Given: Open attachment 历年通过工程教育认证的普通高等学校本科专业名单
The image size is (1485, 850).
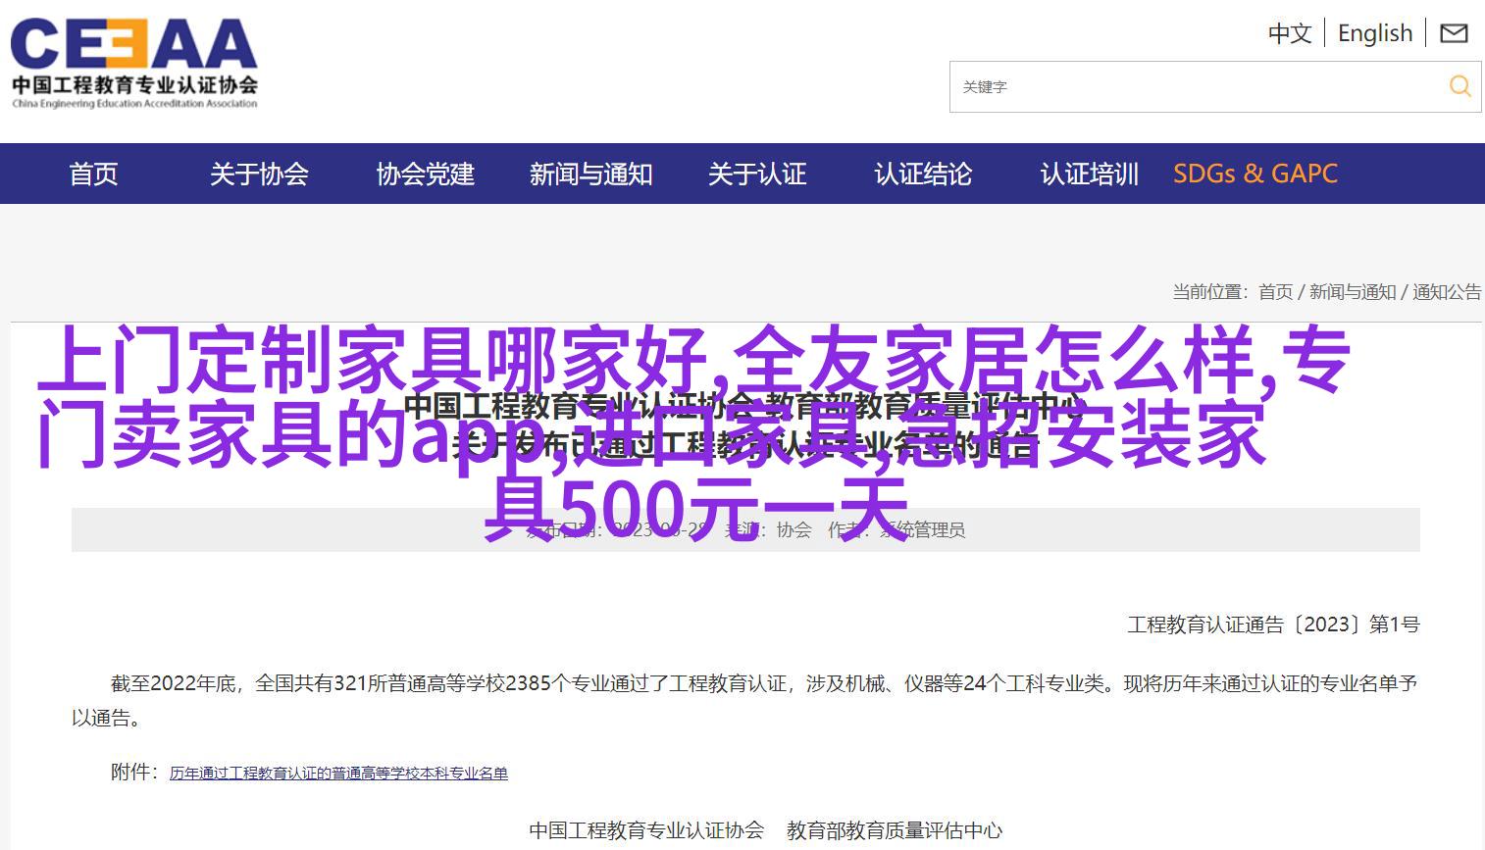Looking at the screenshot, I should point(338,774).
